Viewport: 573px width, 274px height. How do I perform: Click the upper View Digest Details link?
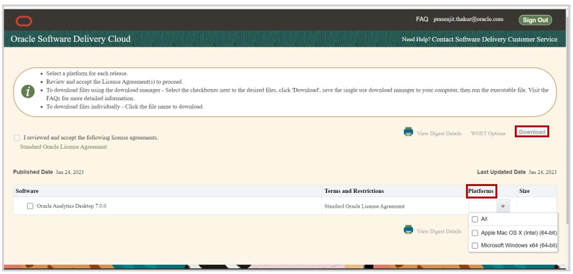click(439, 134)
